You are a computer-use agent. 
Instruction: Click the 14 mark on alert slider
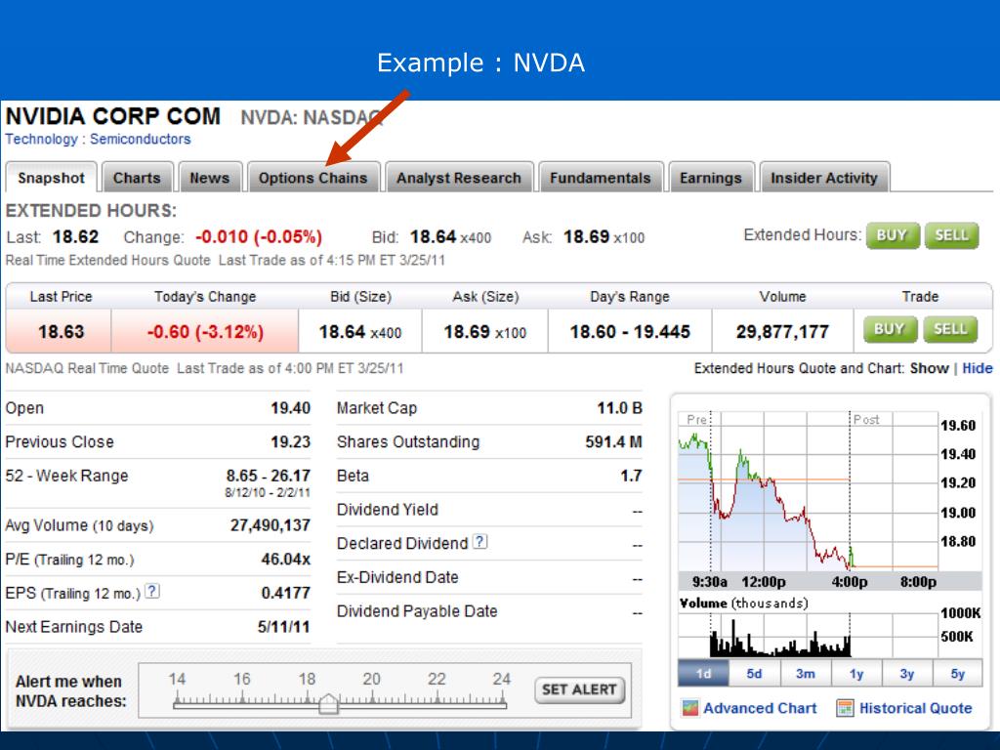point(178,680)
